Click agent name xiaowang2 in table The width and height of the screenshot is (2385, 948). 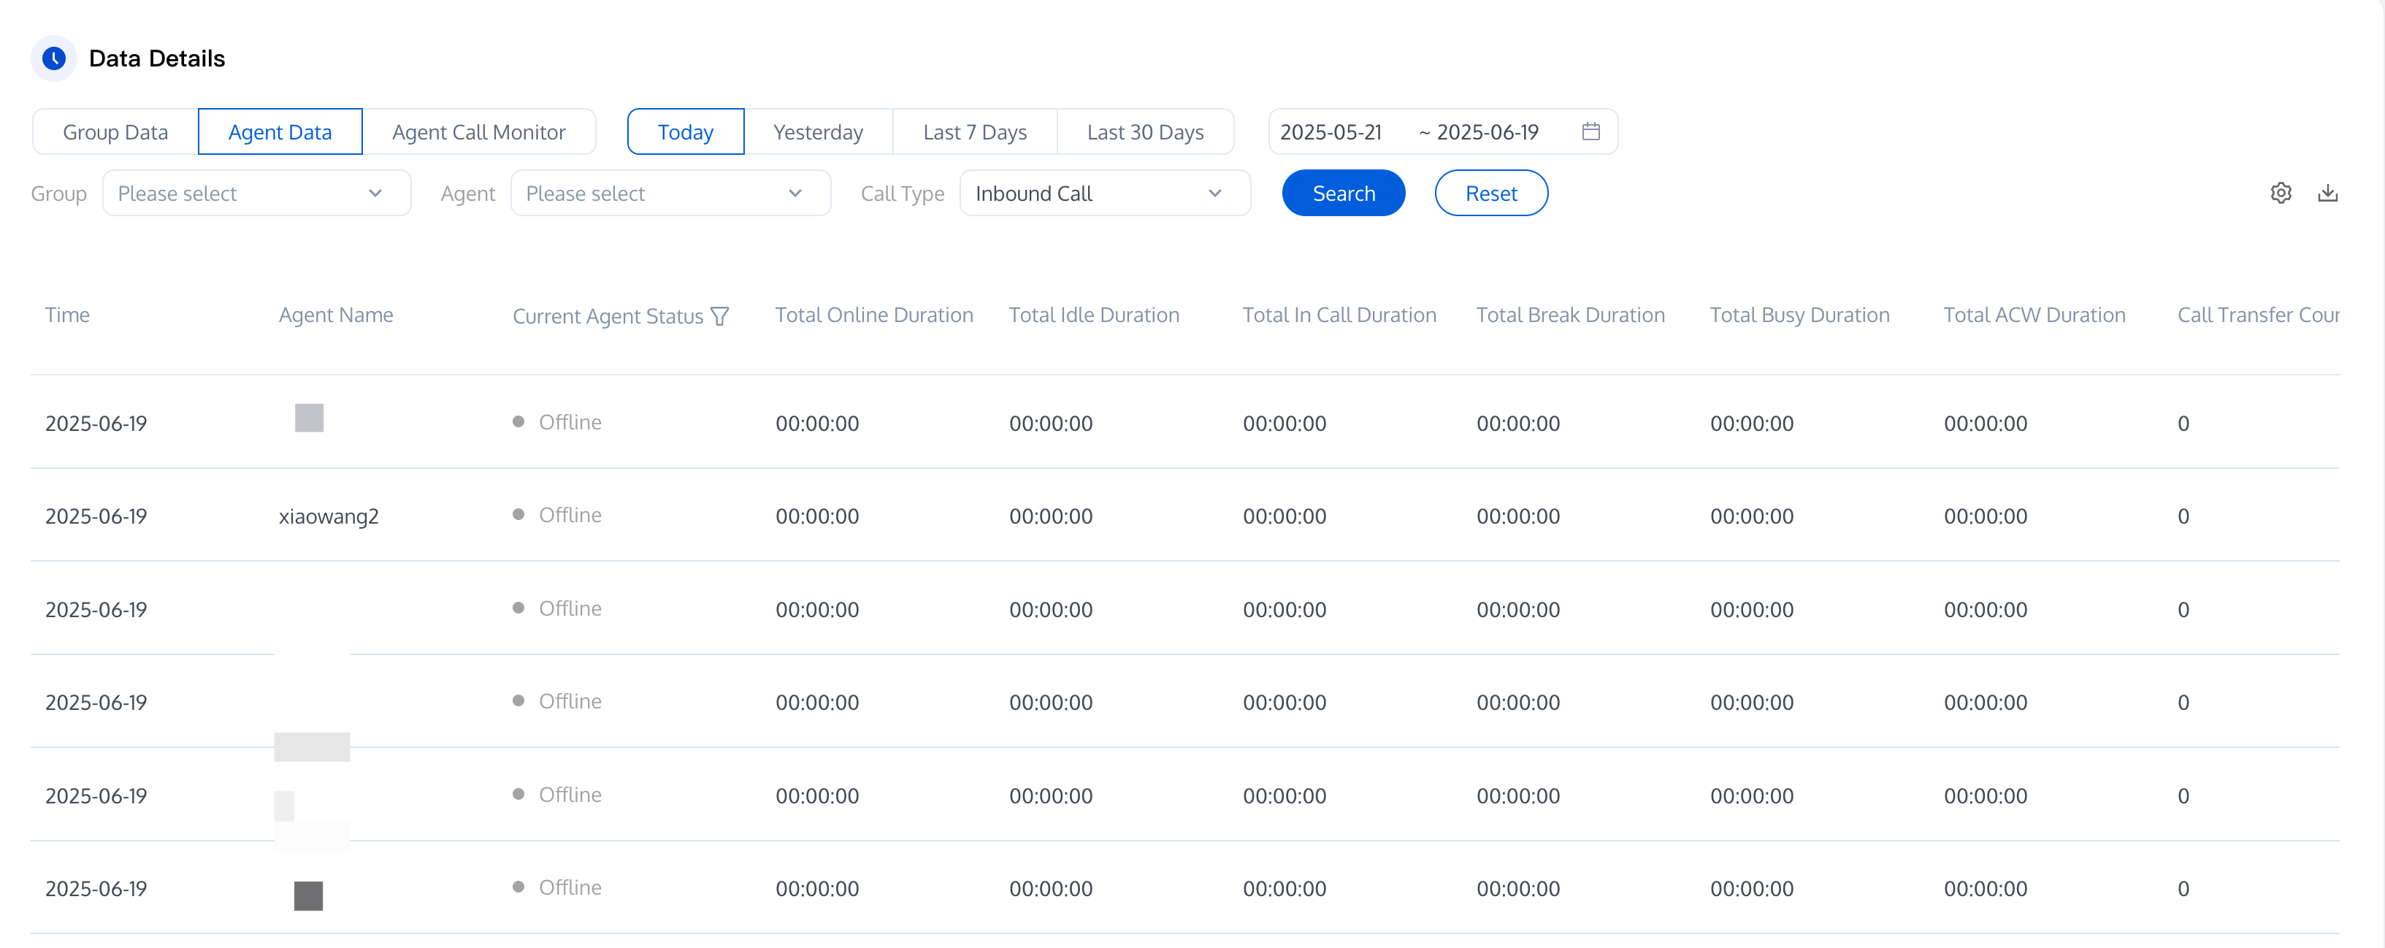329,516
